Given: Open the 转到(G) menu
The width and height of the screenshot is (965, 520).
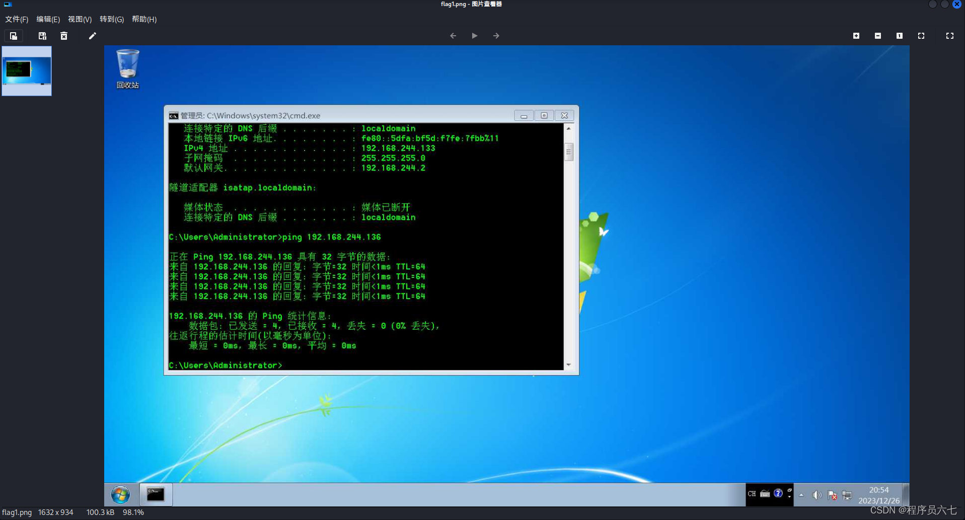Looking at the screenshot, I should (x=112, y=19).
